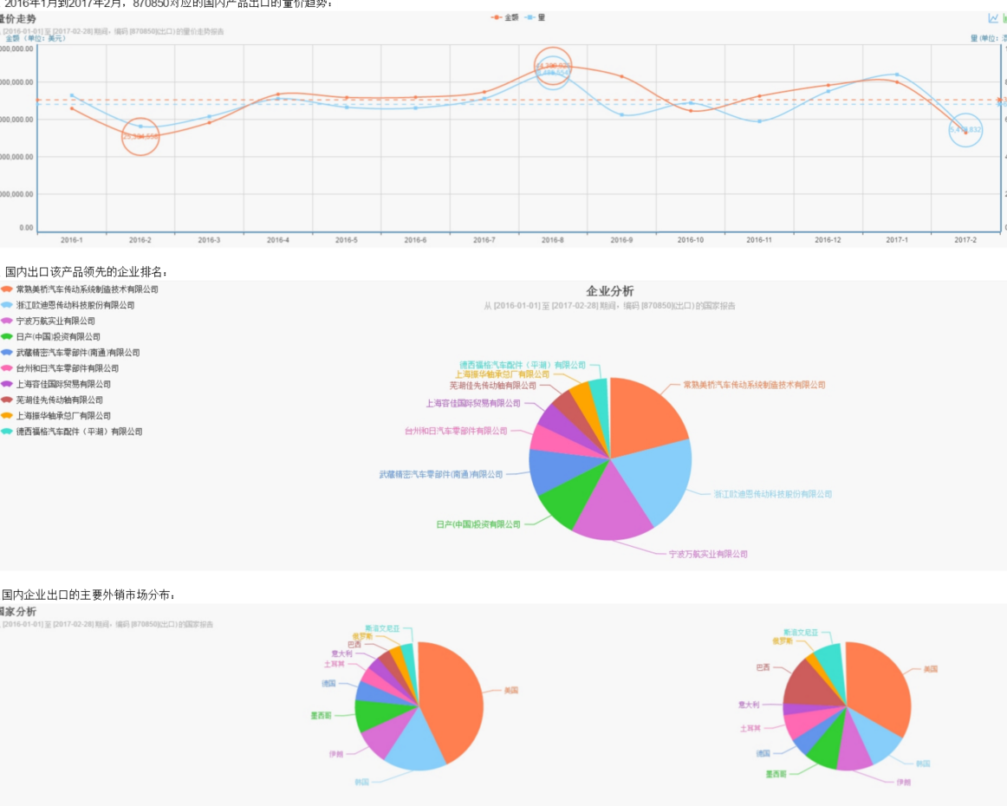The image size is (1007, 806).
Task: Click the 宁波万航实业有限公司 legend icon
Action: pyautogui.click(x=7, y=322)
